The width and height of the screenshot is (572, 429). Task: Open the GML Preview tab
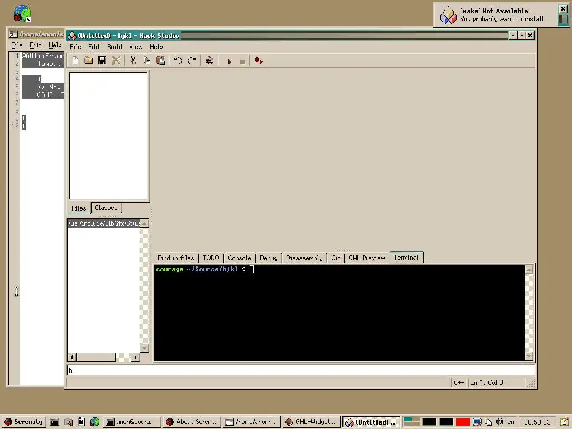click(x=367, y=258)
